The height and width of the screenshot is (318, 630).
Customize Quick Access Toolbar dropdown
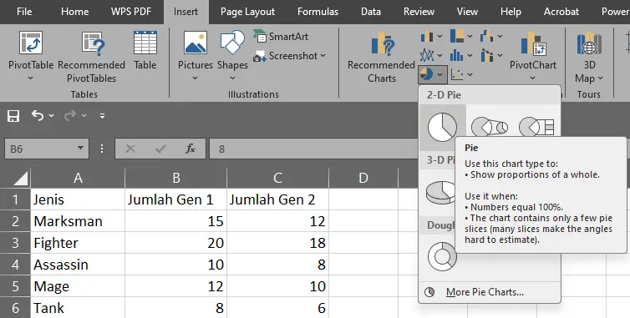point(103,116)
